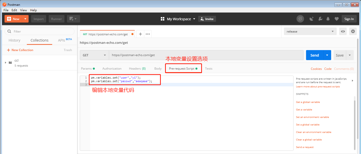
Task: Open the Trash link
Action: [x=68, y=50]
